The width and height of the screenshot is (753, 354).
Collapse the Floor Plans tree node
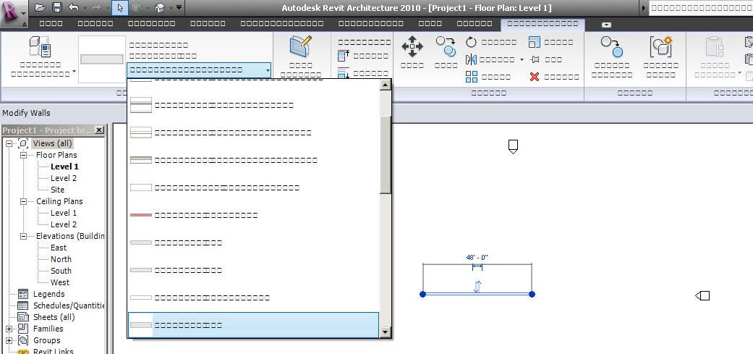click(x=23, y=155)
